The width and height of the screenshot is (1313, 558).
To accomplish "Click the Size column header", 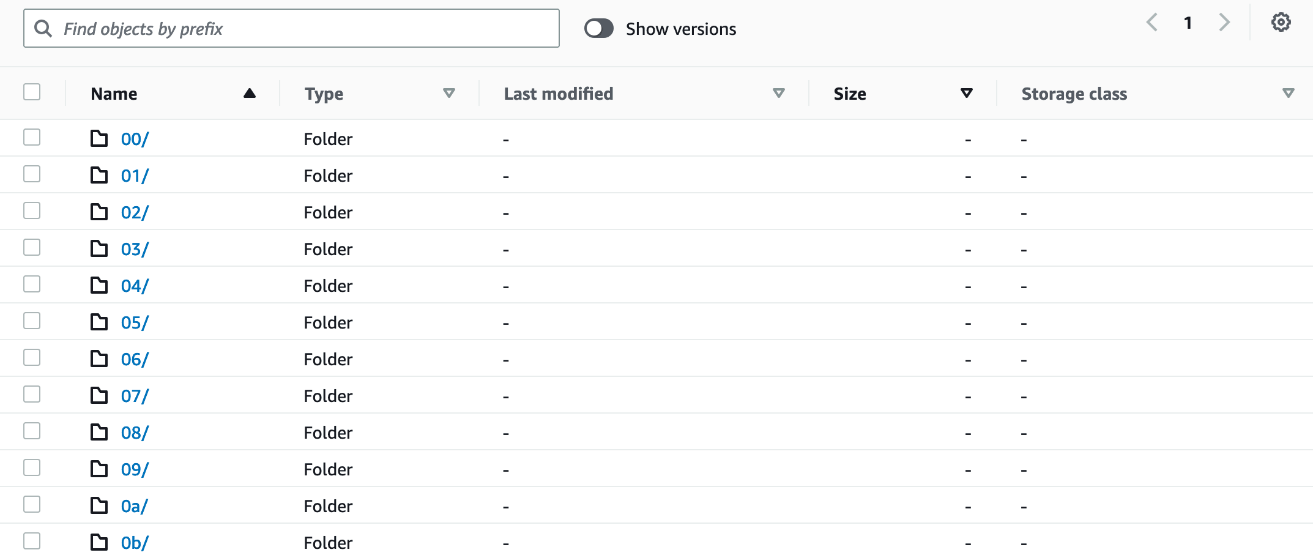I will [x=849, y=94].
